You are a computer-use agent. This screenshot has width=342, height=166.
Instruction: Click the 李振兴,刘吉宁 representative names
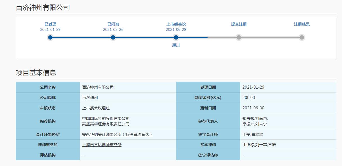click(x=255, y=124)
